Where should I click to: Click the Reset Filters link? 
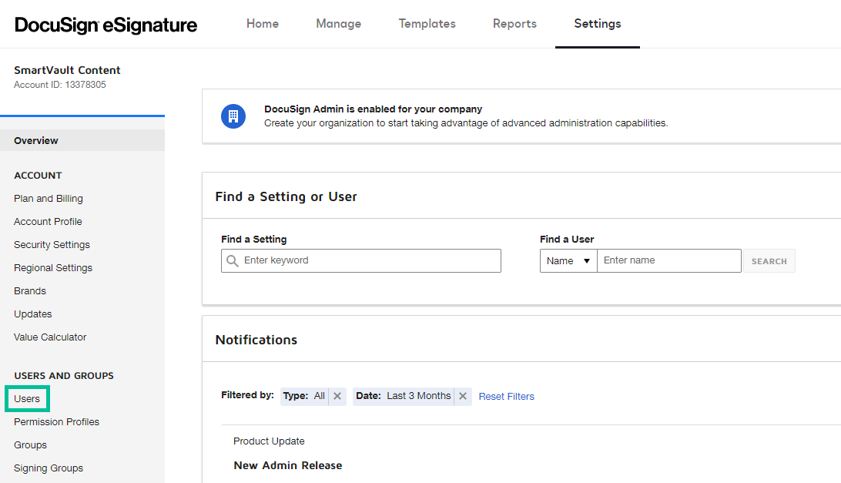(x=506, y=397)
